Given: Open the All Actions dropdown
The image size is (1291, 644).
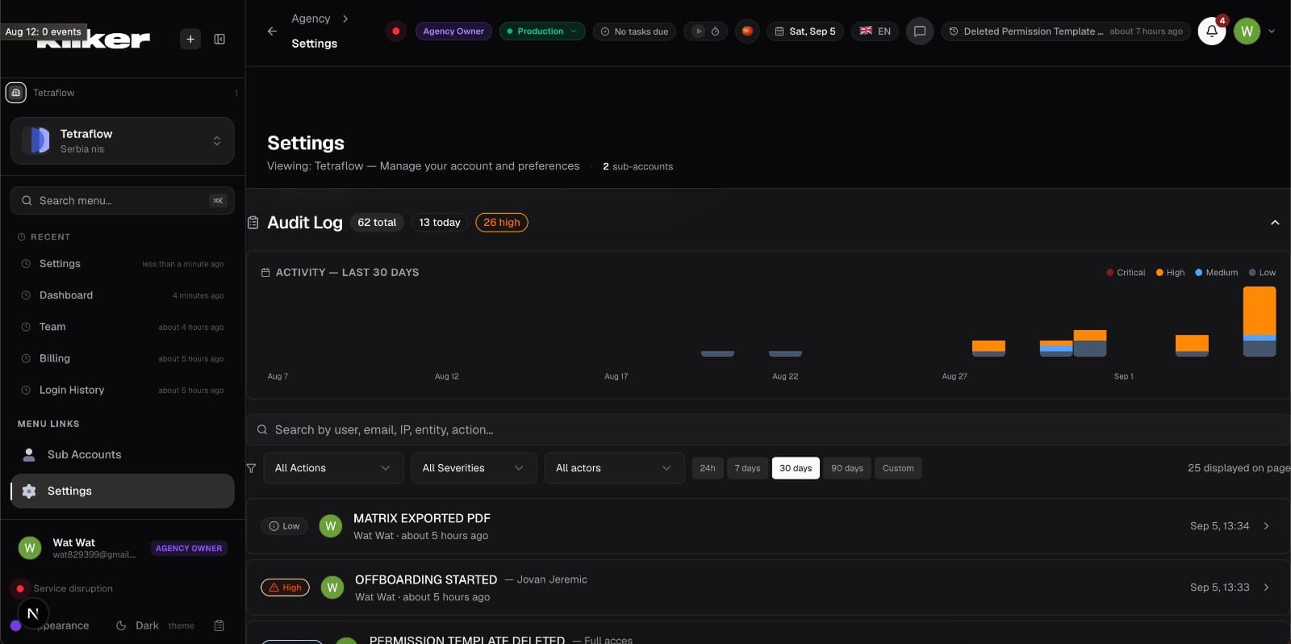Looking at the screenshot, I should [x=332, y=468].
